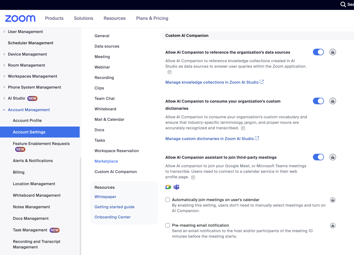
Task: Click lock icon beside custom dictionaries setting
Action: coord(333,101)
